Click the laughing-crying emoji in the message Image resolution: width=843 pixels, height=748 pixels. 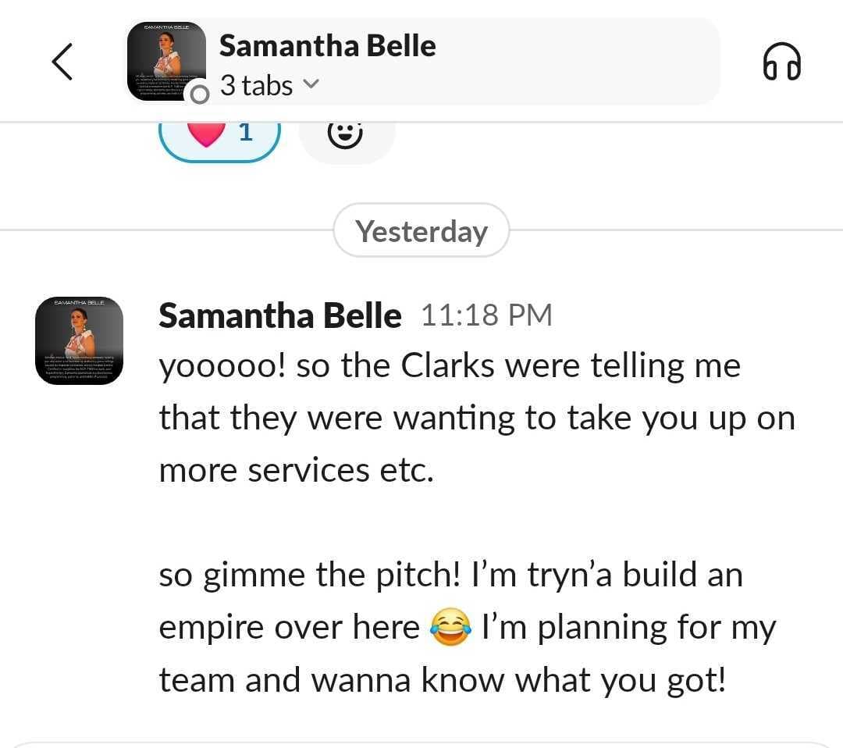click(x=450, y=626)
